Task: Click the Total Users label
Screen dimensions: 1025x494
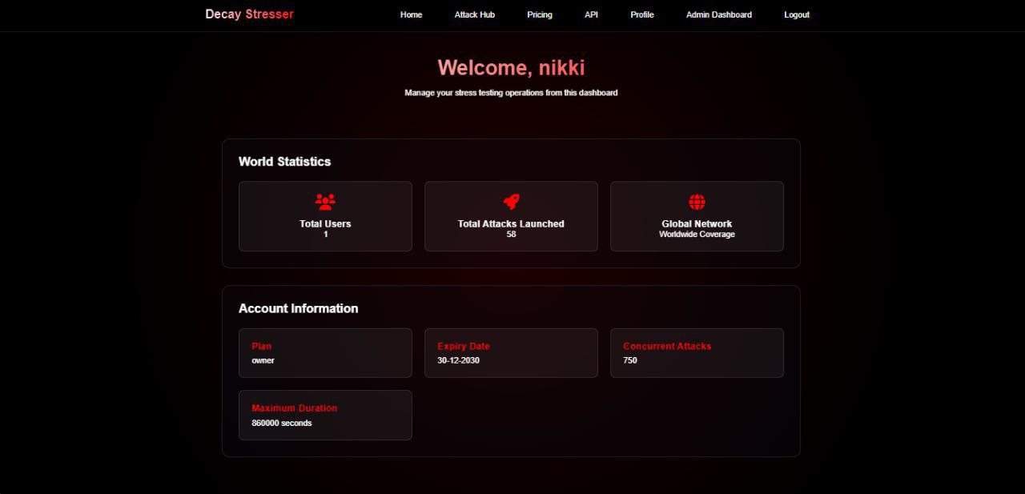Action: pyautogui.click(x=325, y=224)
